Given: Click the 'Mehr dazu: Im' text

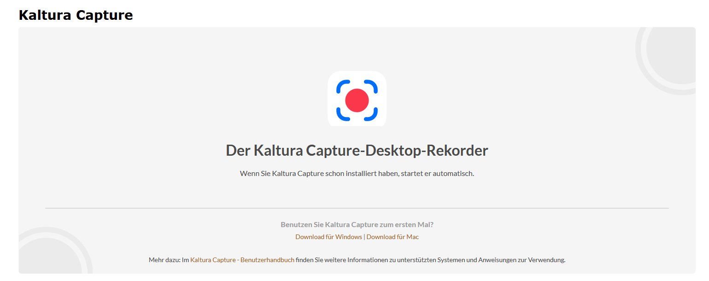Looking at the screenshot, I should tap(169, 260).
